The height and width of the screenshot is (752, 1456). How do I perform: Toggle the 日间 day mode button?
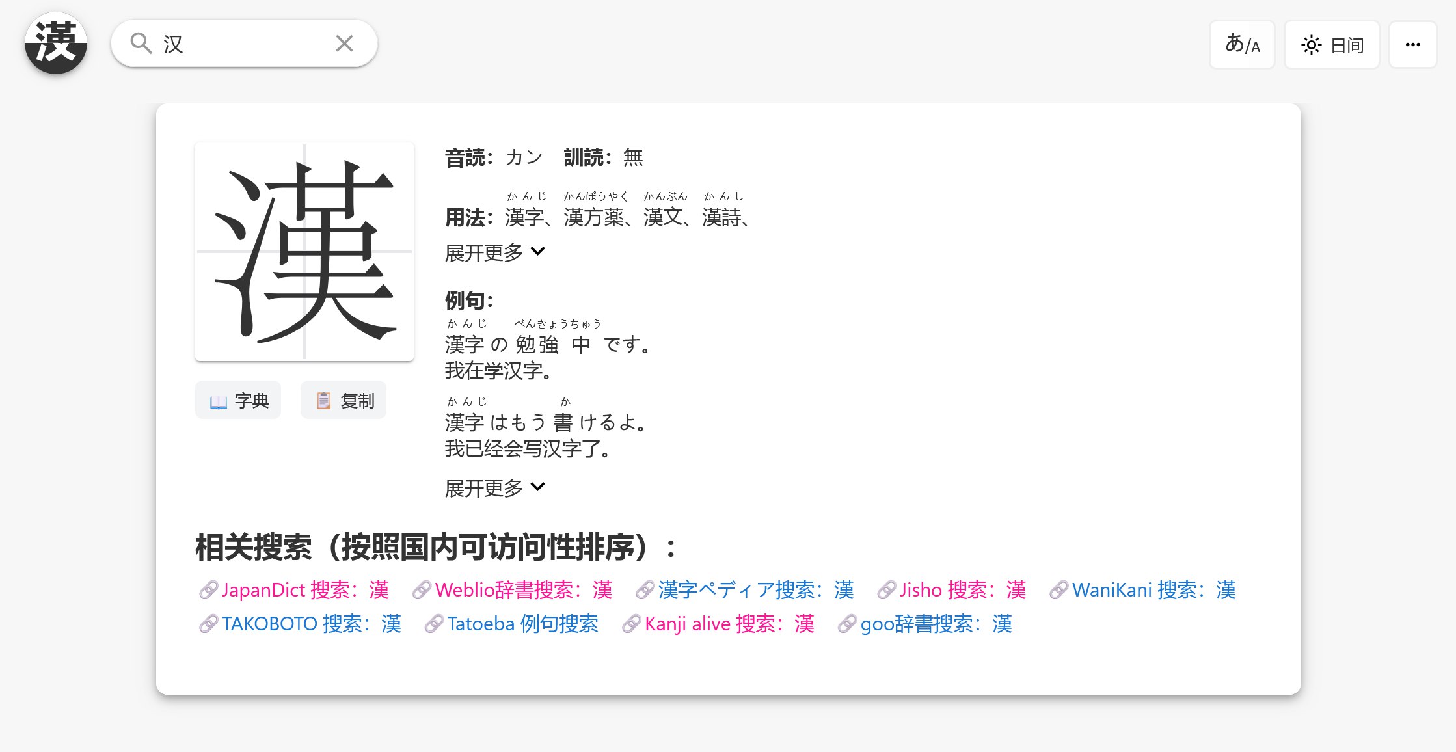coord(1332,44)
